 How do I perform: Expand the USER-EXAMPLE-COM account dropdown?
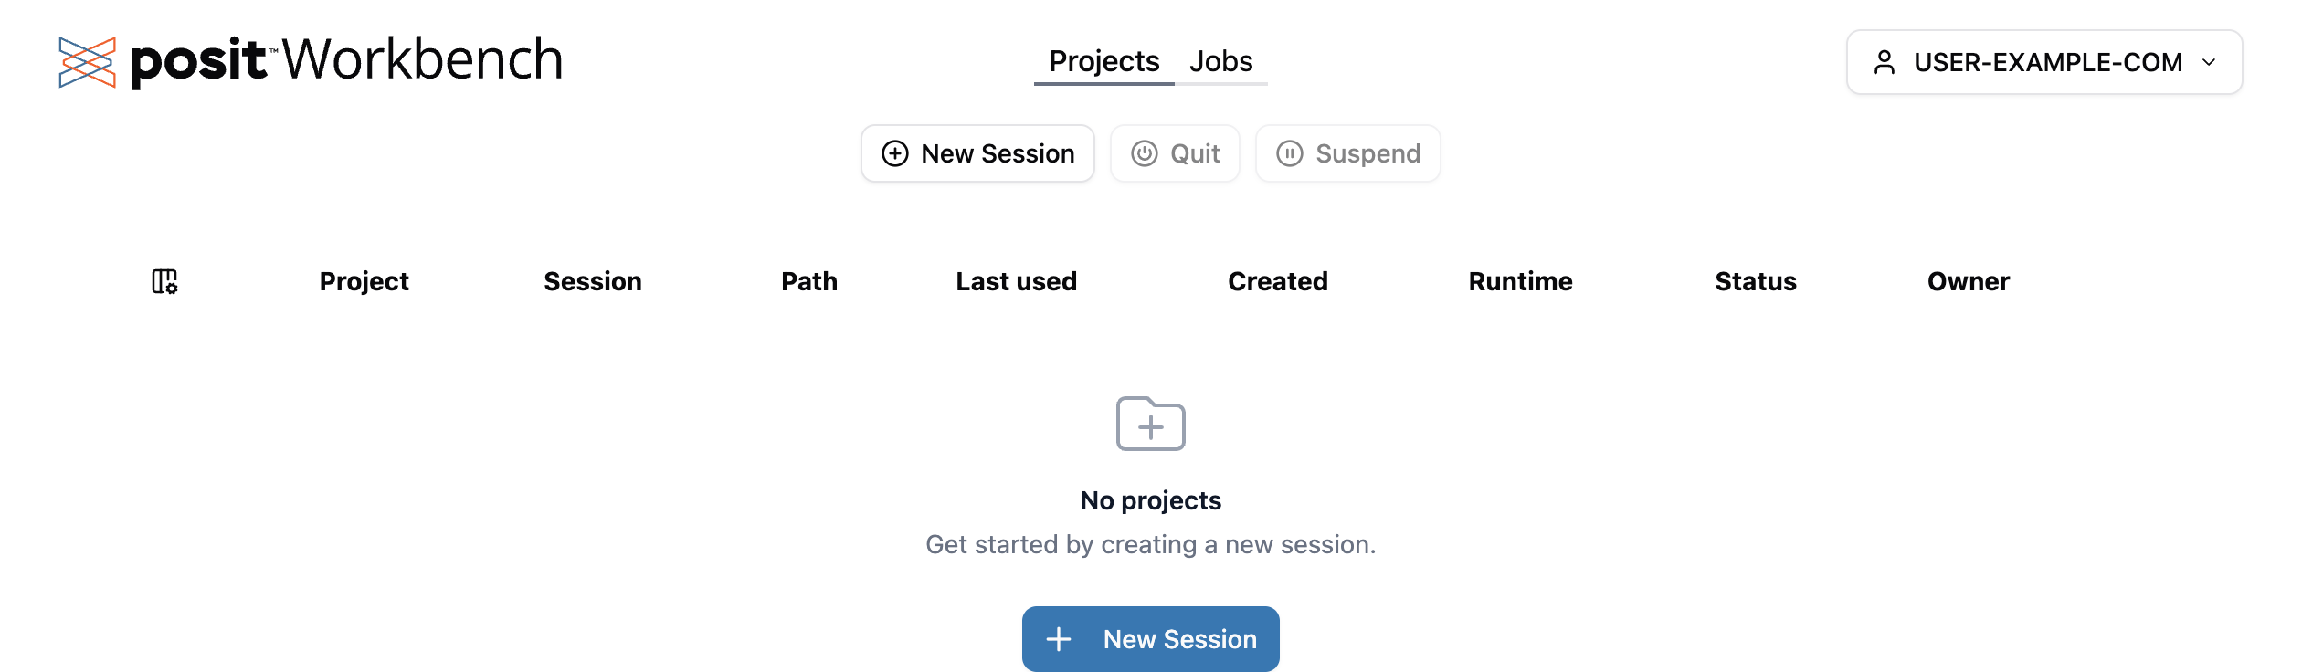click(2044, 62)
